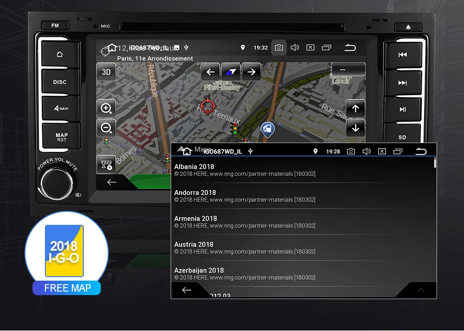Go back using the map screen's bottom arrow
Viewport: 464px width, 331px height.
click(x=112, y=182)
